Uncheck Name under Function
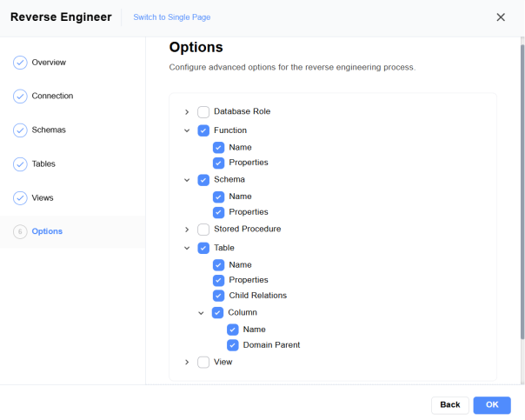 pyautogui.click(x=218, y=148)
